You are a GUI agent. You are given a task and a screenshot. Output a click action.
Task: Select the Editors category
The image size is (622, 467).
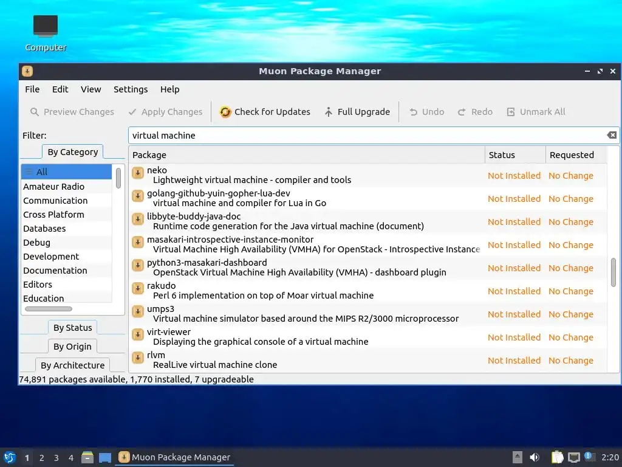(x=66, y=285)
